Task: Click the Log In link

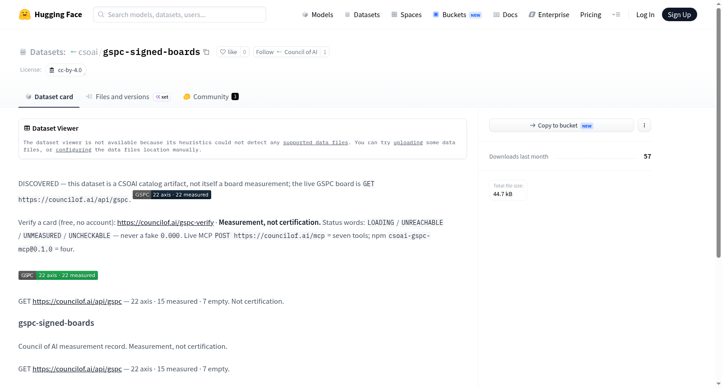Action: coord(645,14)
